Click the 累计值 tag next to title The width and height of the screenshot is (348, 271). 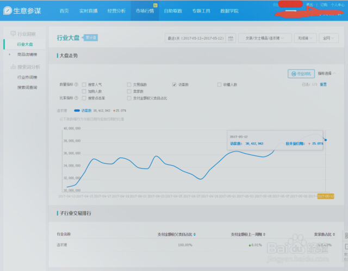pos(90,37)
